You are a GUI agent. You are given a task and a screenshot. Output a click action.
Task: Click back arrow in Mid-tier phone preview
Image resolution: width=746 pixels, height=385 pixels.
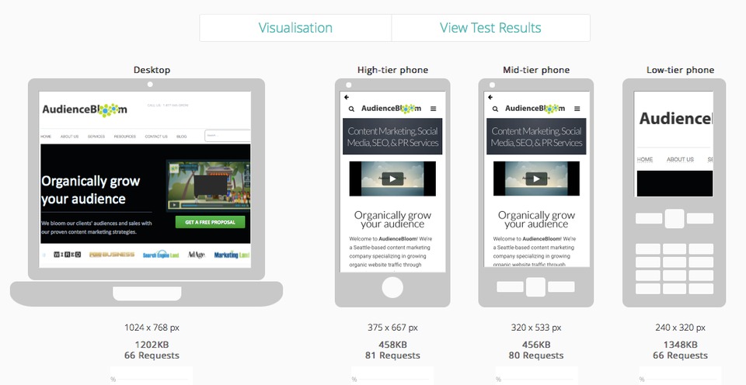click(490, 98)
